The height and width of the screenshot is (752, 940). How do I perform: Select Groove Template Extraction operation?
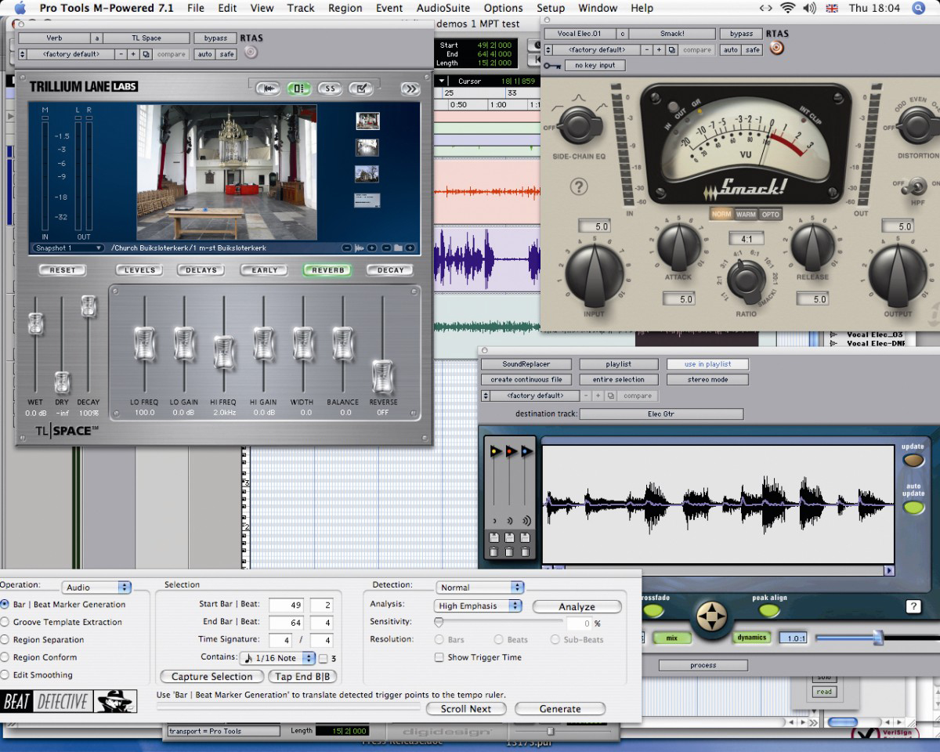point(5,622)
